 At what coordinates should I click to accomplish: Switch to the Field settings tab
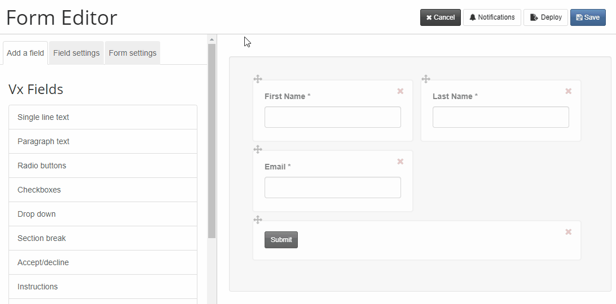[x=77, y=53]
